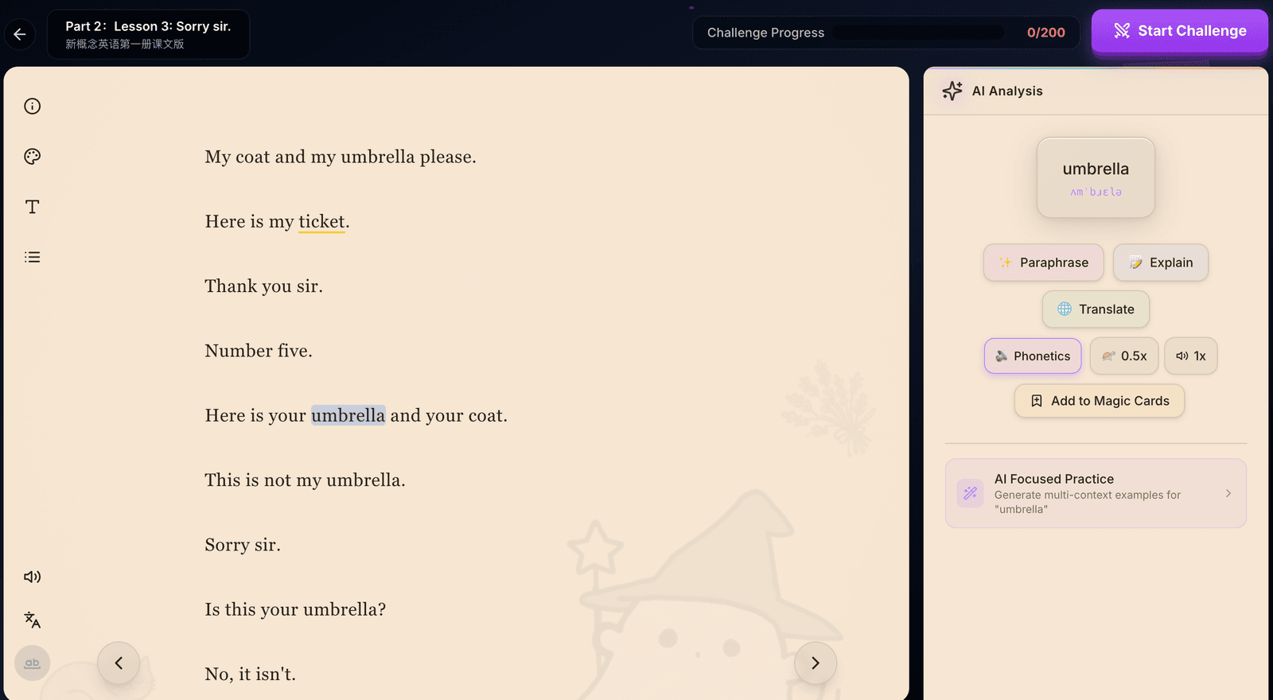Toggle the 1x playback speed
The image size is (1273, 700).
(1190, 356)
